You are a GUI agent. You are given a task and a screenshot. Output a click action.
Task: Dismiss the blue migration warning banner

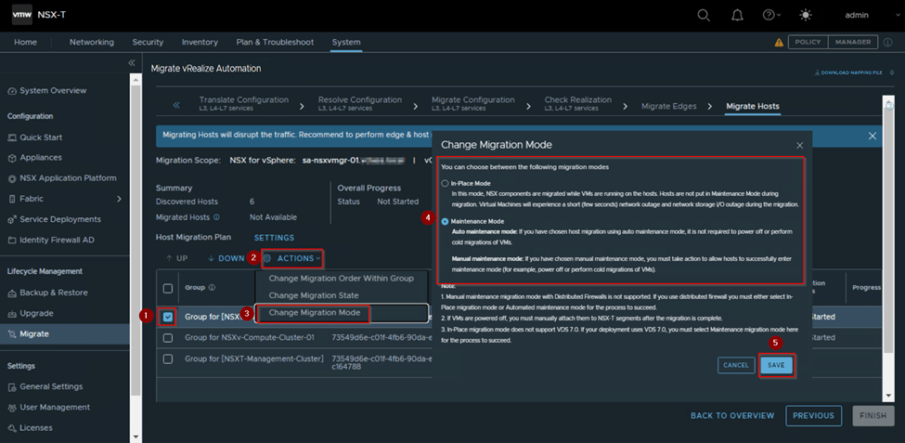coord(873,136)
